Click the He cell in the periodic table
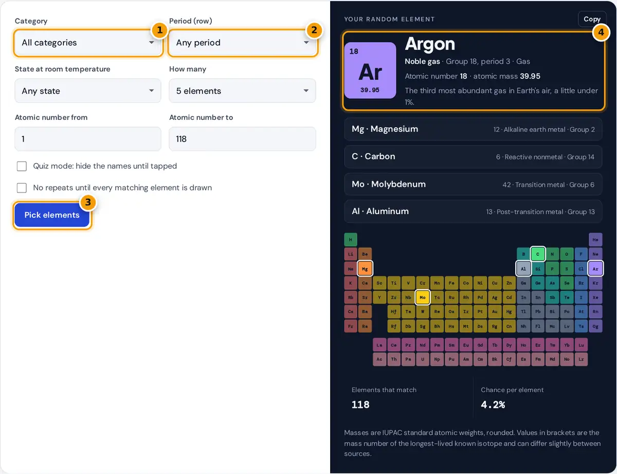Screen dimensions: 617x474 pos(595,240)
